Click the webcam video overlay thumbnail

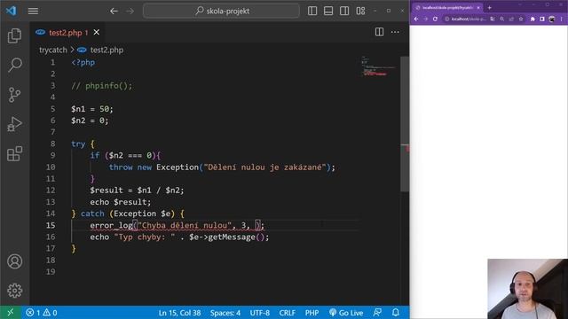point(527,289)
